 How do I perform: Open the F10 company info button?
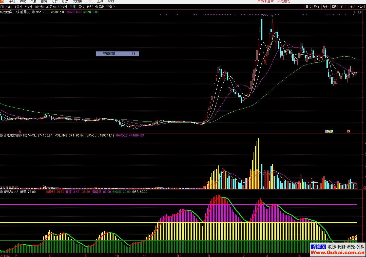point(344,7)
